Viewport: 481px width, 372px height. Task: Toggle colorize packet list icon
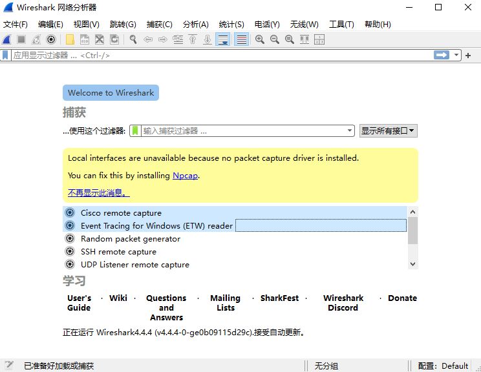pos(241,39)
